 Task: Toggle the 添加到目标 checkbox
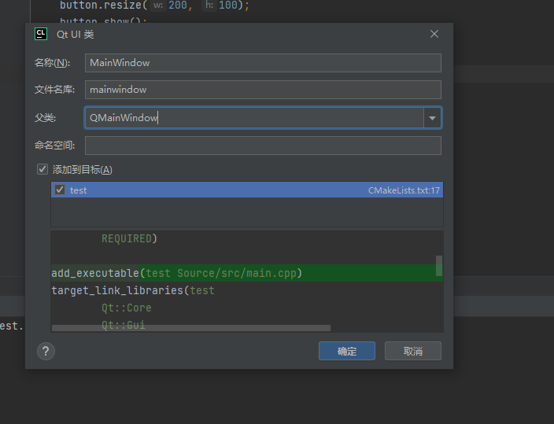[x=42, y=169]
